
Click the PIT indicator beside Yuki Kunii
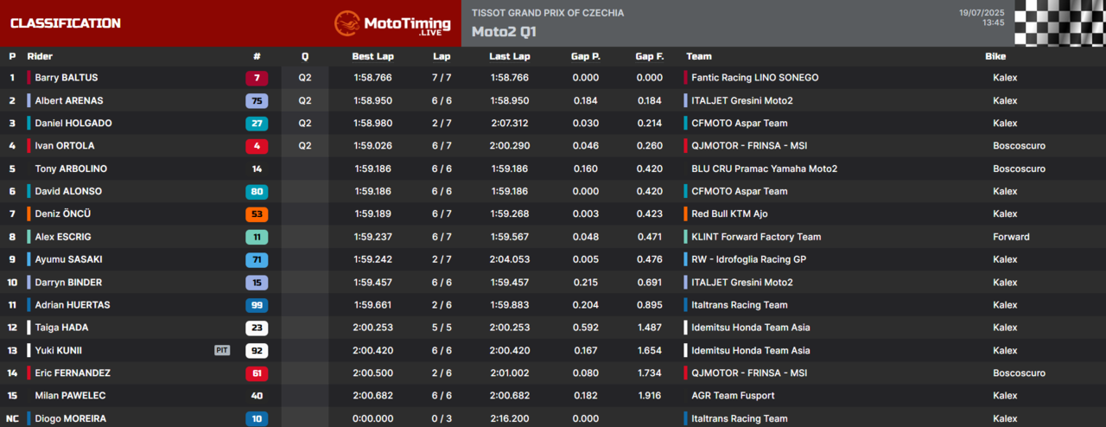tap(222, 350)
